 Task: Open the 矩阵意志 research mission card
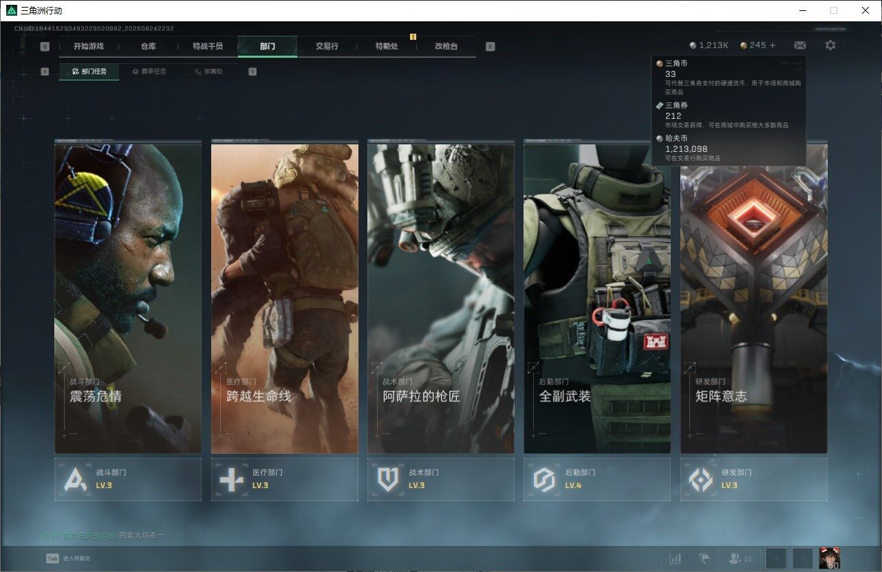[754, 298]
